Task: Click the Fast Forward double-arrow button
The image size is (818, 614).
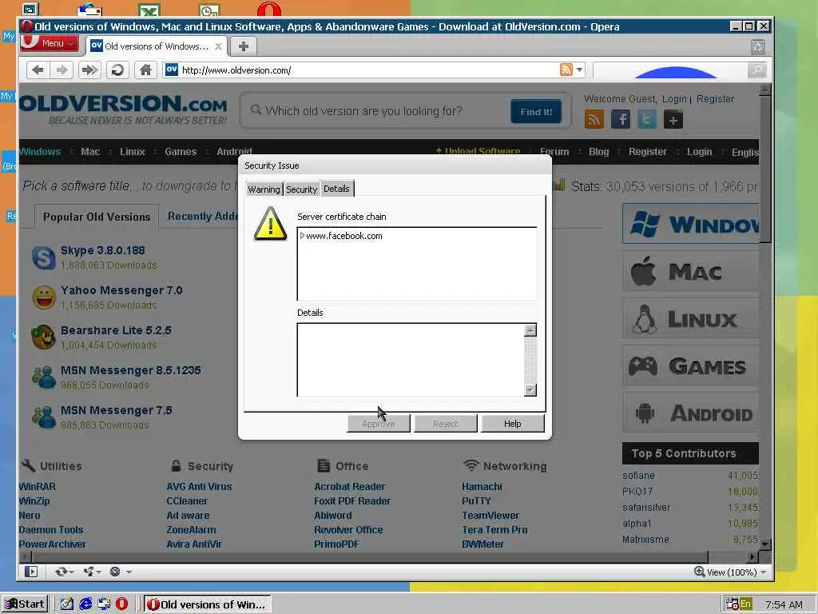Action: click(x=89, y=70)
